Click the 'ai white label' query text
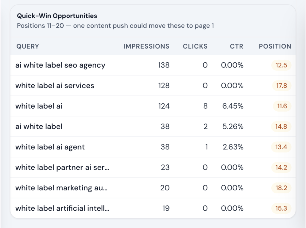 click(x=39, y=127)
